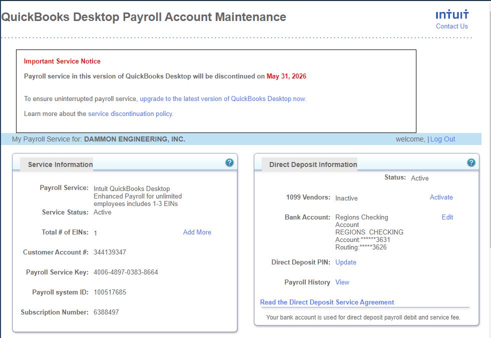
Task: Click the Intuit logo
Action: 451,14
